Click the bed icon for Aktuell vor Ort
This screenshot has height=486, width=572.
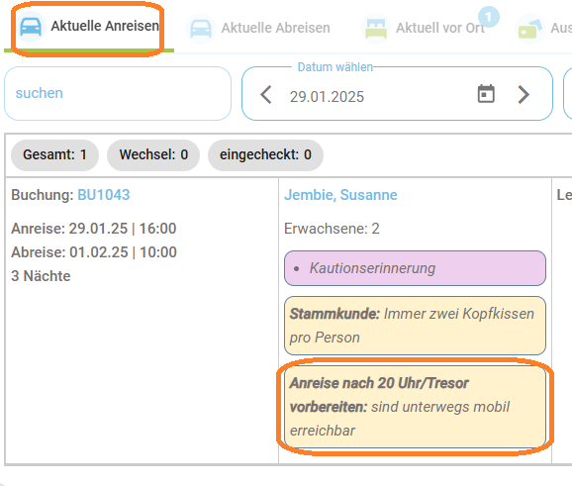tap(376, 28)
